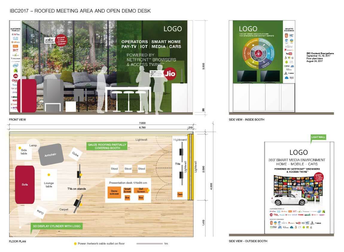Click the green Gauze Roofing label
The height and width of the screenshot is (252, 344).
click(x=107, y=146)
